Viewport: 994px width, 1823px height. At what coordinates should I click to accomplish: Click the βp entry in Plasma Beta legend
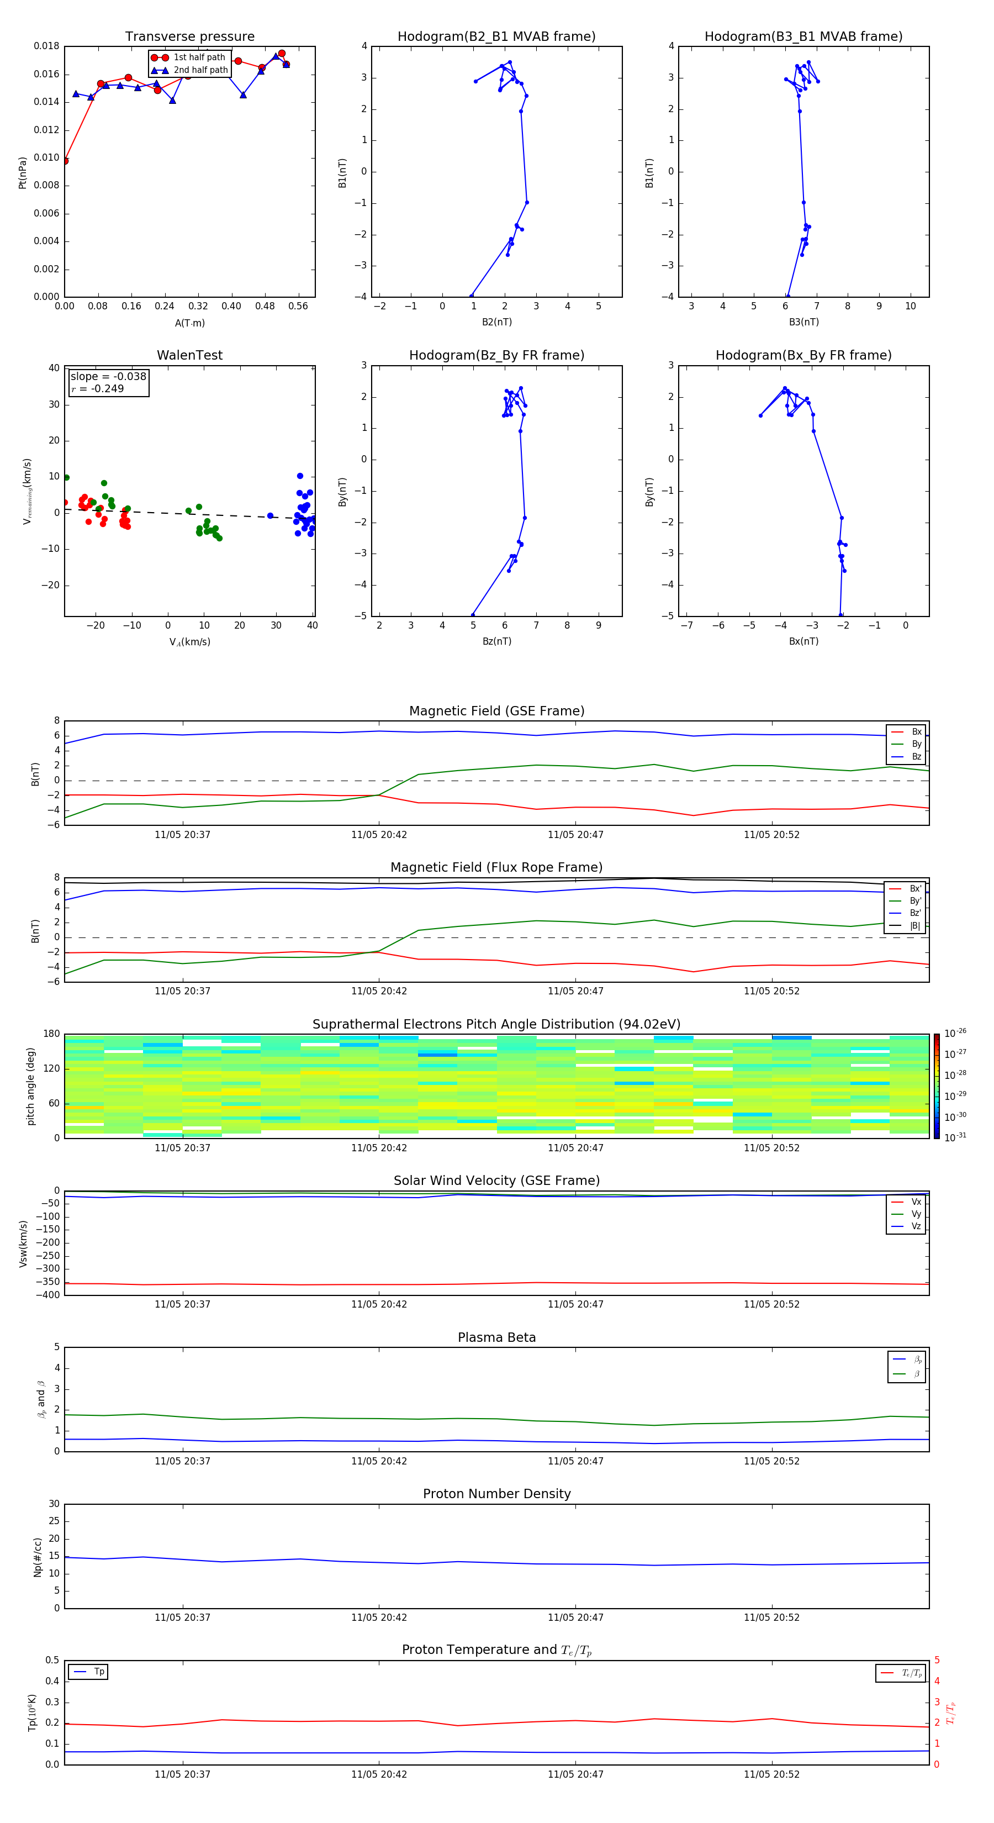click(907, 1360)
